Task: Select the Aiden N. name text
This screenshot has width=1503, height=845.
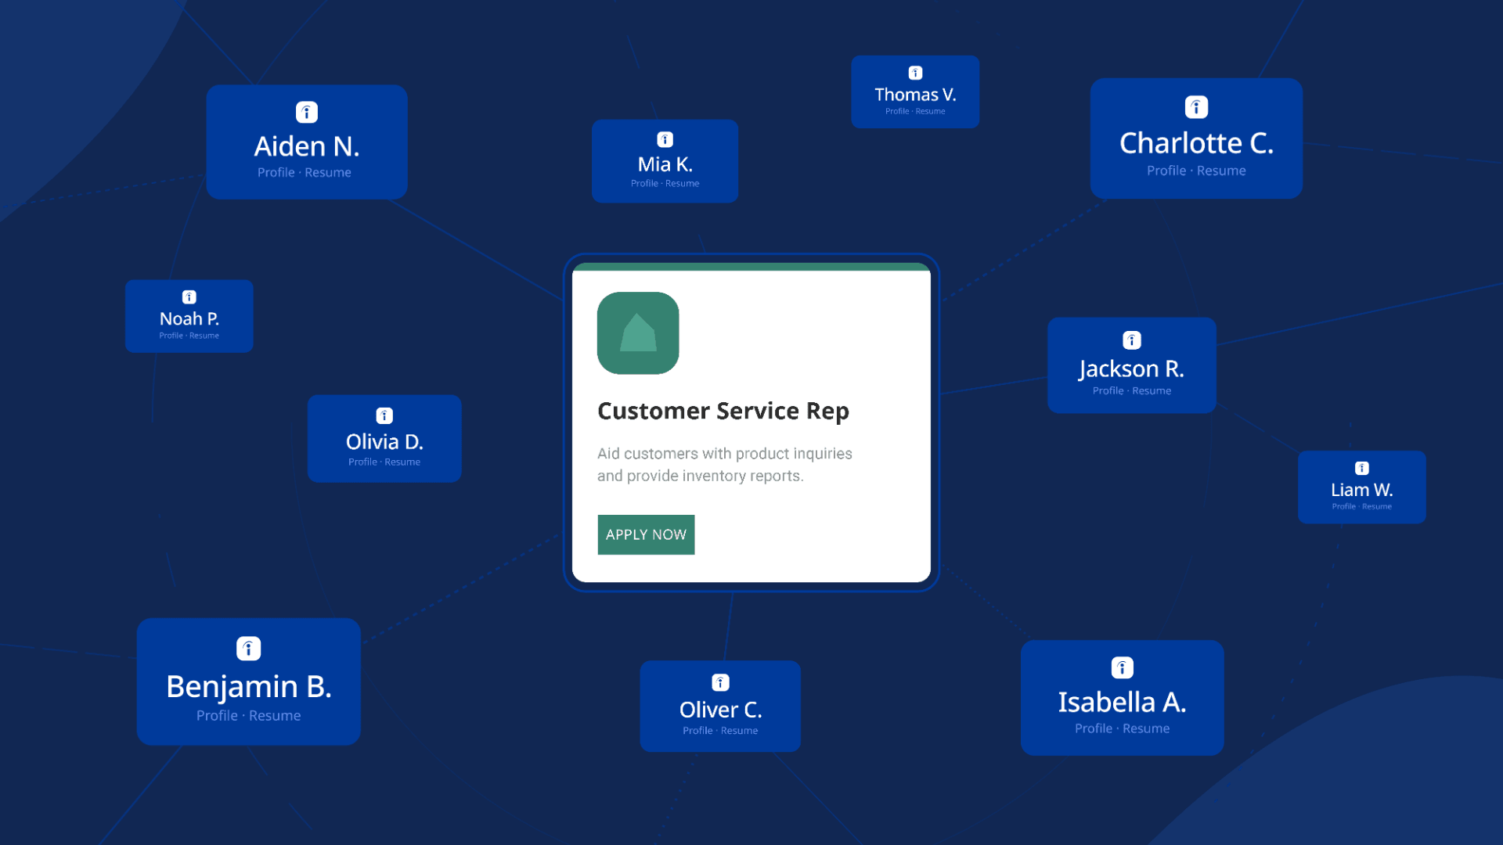Action: point(307,146)
